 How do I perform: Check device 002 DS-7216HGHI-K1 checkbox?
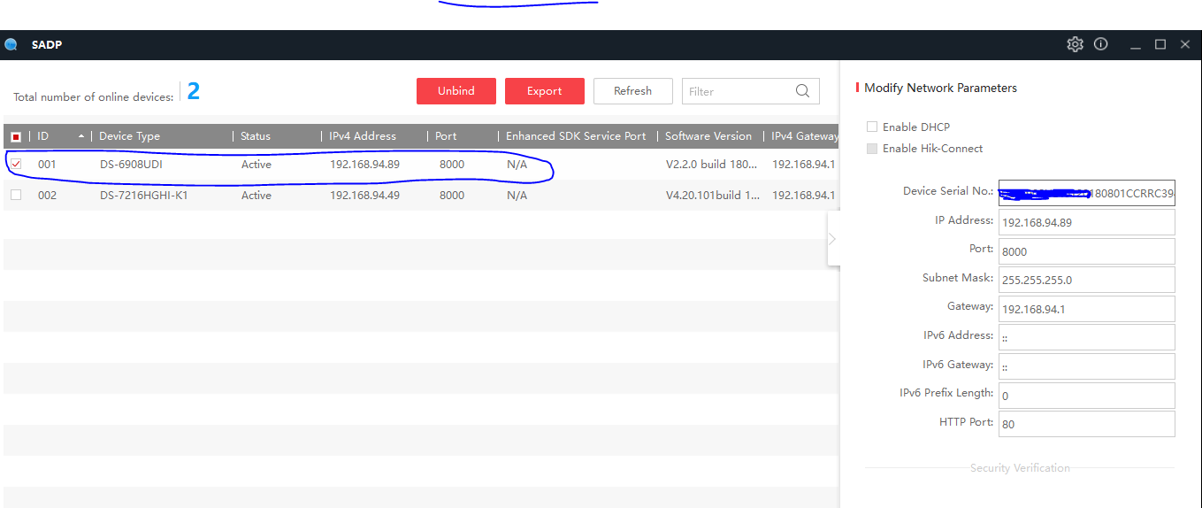(16, 195)
